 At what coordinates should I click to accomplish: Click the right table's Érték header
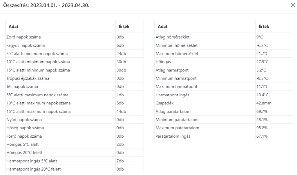click(x=264, y=26)
